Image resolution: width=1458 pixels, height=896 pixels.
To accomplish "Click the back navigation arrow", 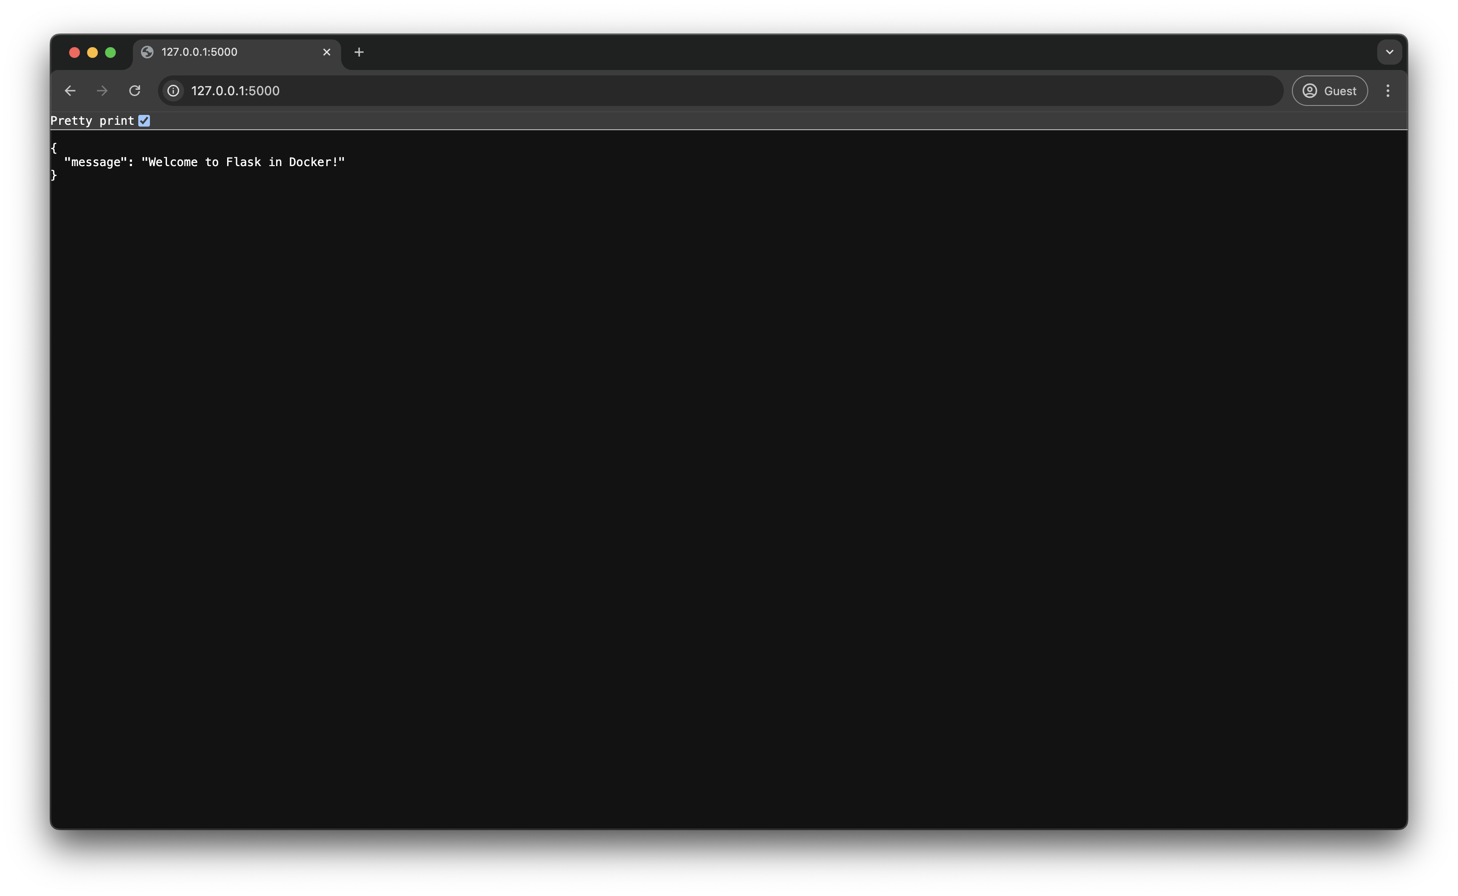I will tap(70, 91).
